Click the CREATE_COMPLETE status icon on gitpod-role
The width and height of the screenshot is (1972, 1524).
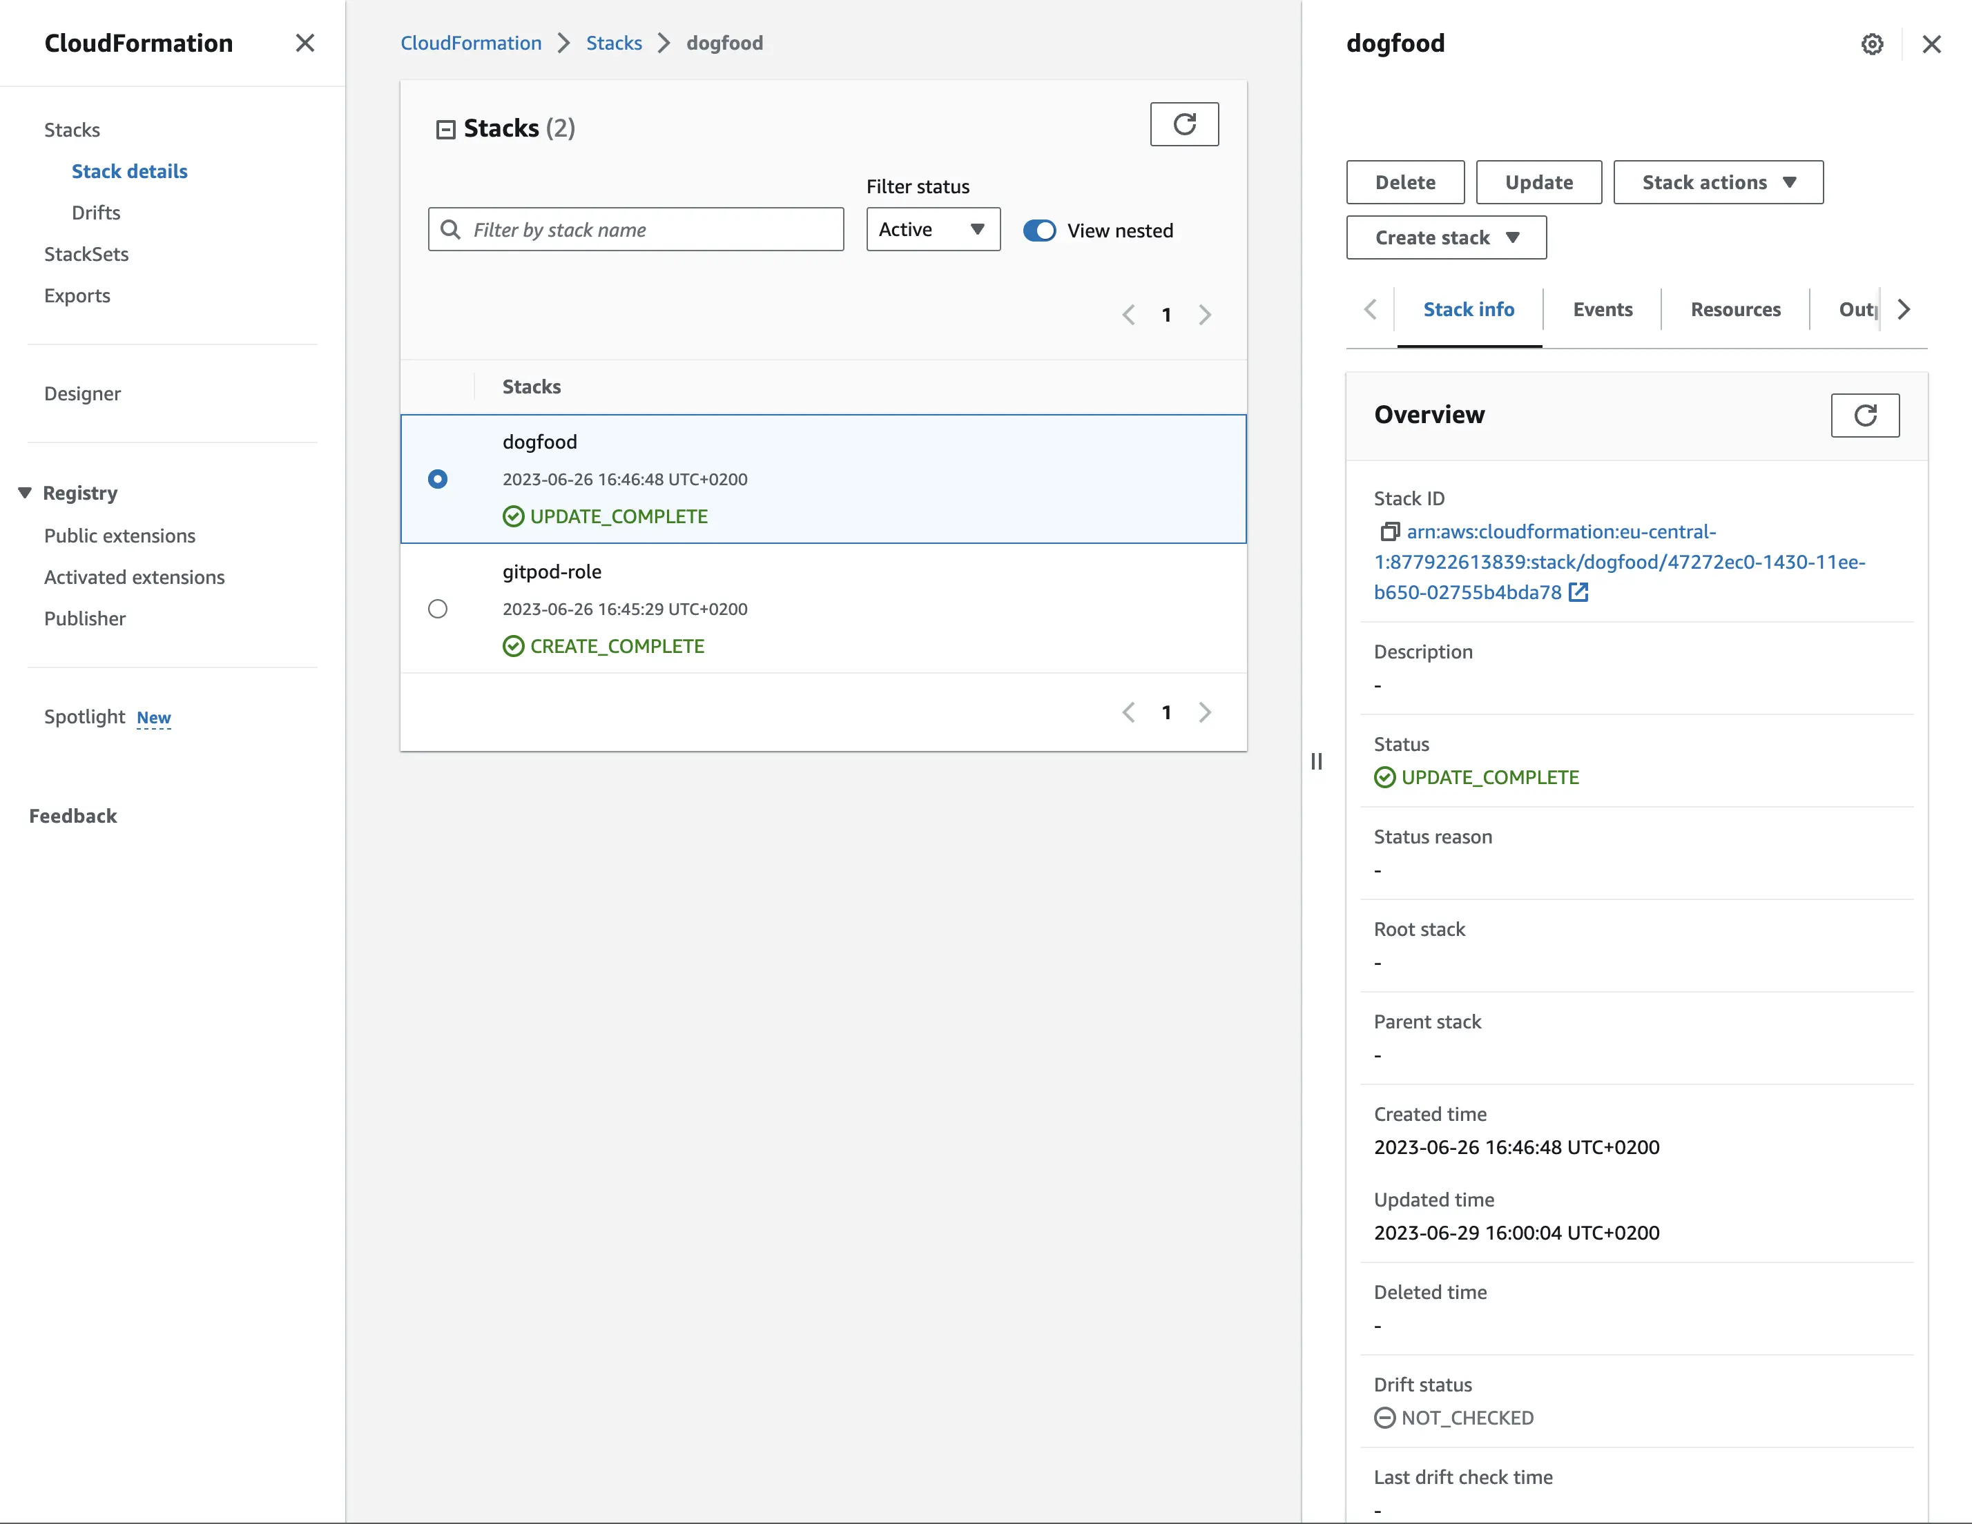[x=514, y=645]
